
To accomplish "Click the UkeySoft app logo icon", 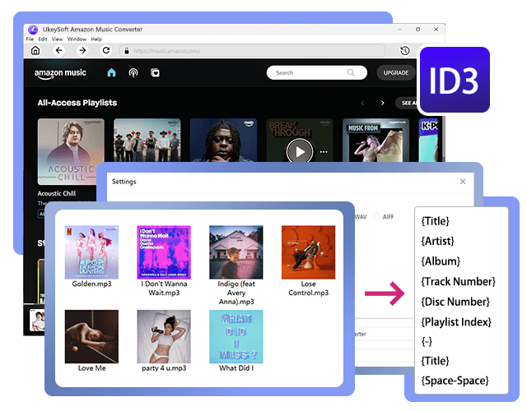I will [33, 30].
